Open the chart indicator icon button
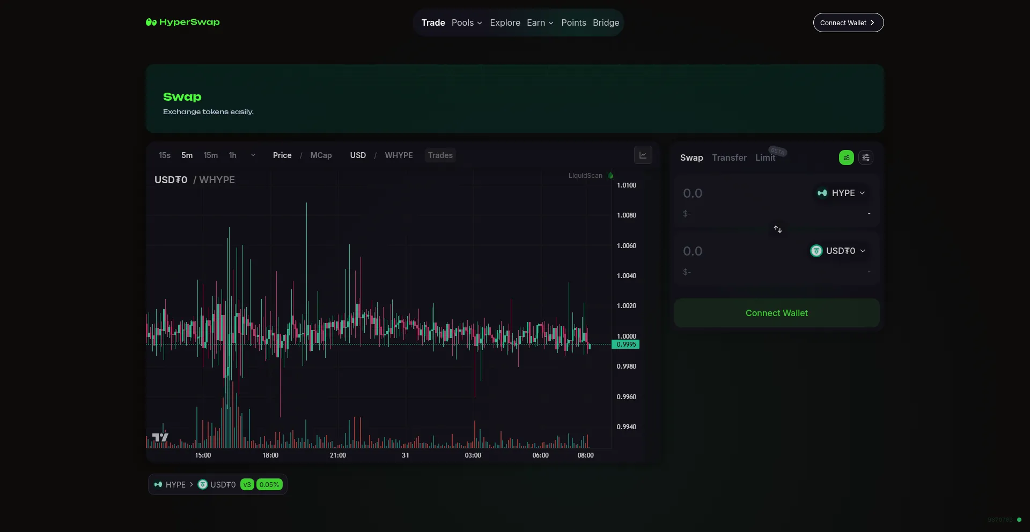1030x532 pixels. click(x=643, y=155)
